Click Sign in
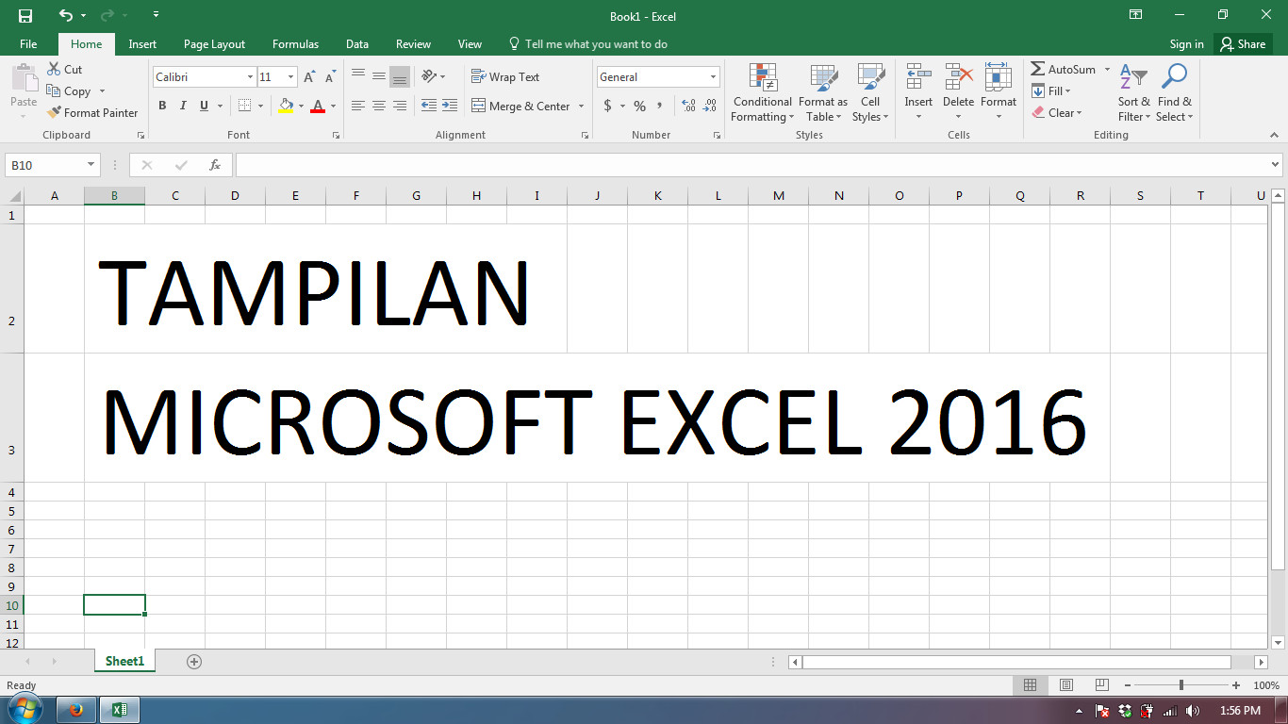This screenshot has height=724, width=1288. coord(1186,44)
